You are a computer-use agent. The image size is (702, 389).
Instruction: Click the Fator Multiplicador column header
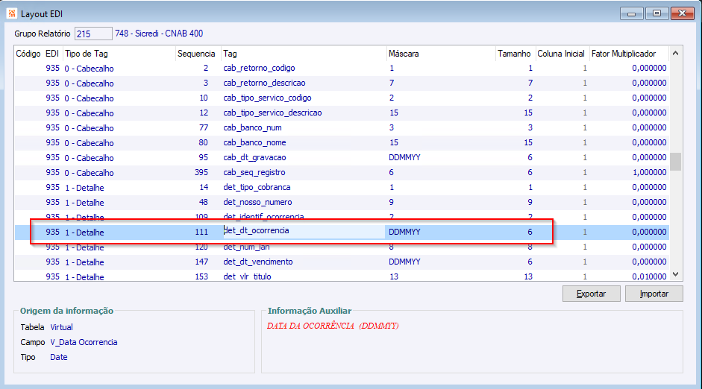pyautogui.click(x=629, y=54)
